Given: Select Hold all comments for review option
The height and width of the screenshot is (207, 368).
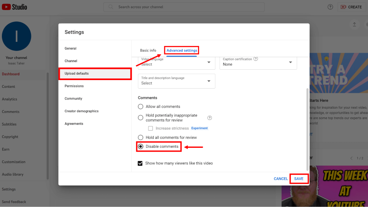Looking at the screenshot, I should pos(140,137).
